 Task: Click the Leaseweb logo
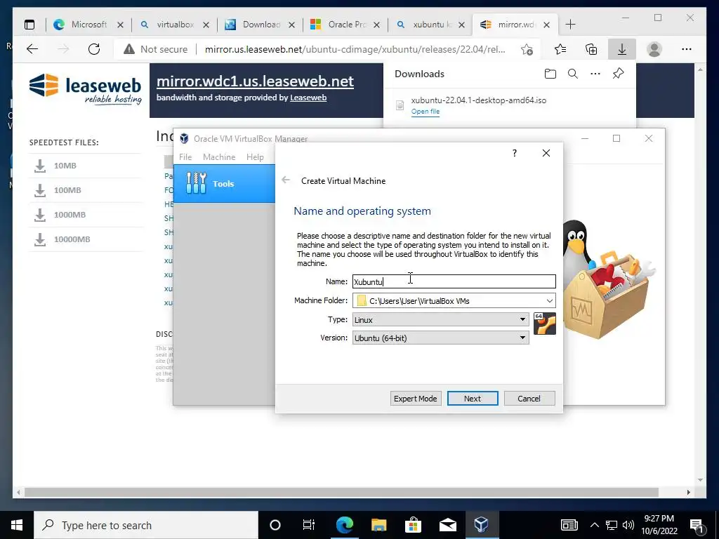click(x=85, y=89)
